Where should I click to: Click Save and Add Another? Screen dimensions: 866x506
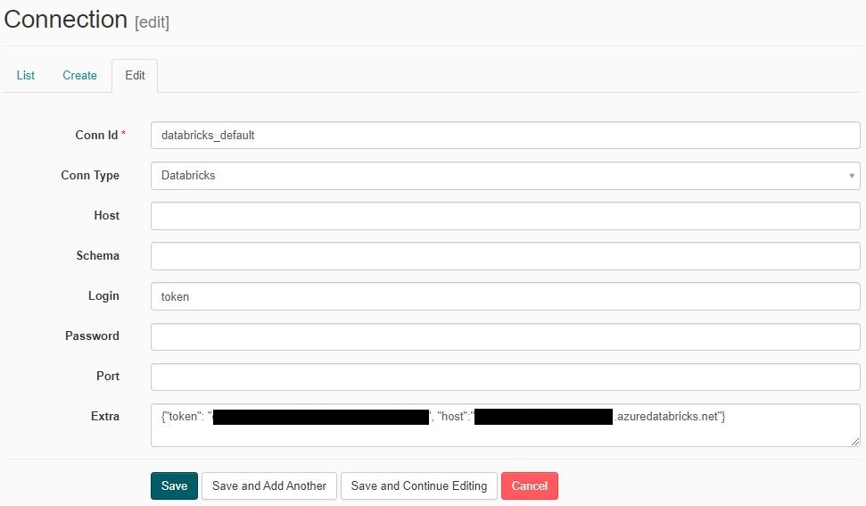pos(269,486)
